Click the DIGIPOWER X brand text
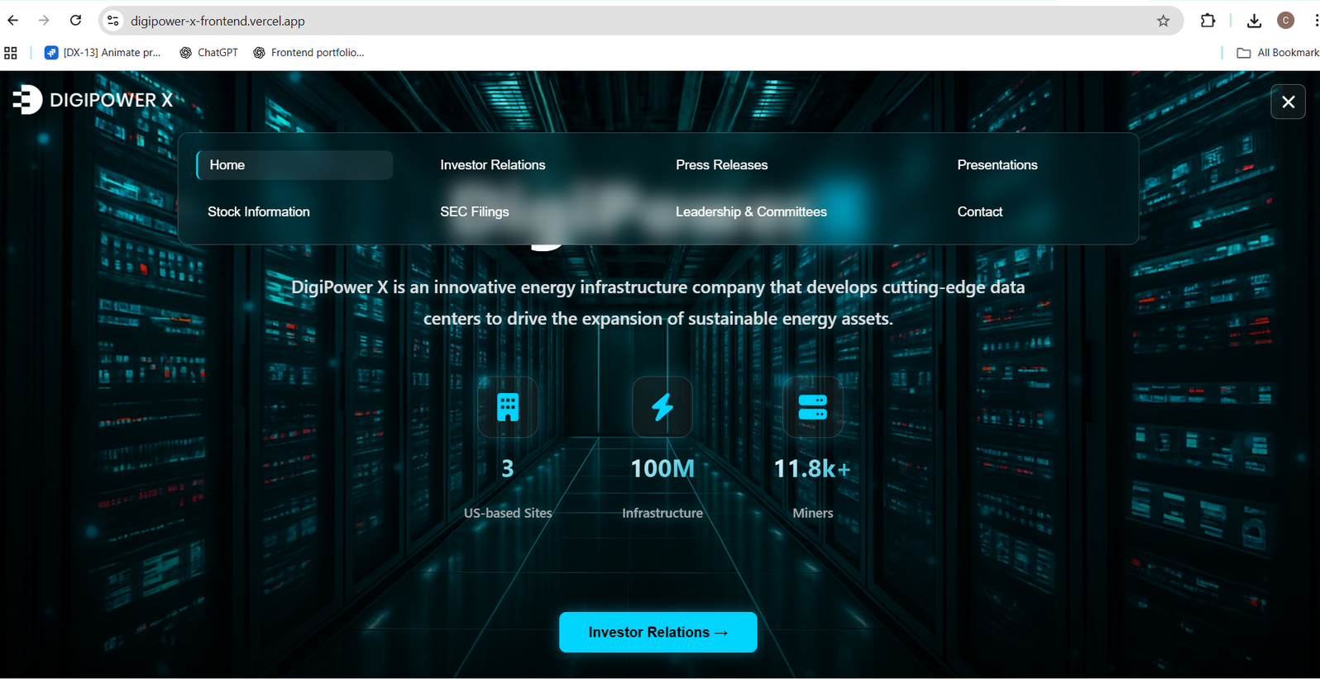Viewport: 1320px width, 679px height. pos(112,100)
